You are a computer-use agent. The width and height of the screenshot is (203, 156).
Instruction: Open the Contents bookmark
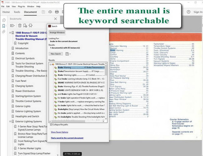[x=20, y=53]
